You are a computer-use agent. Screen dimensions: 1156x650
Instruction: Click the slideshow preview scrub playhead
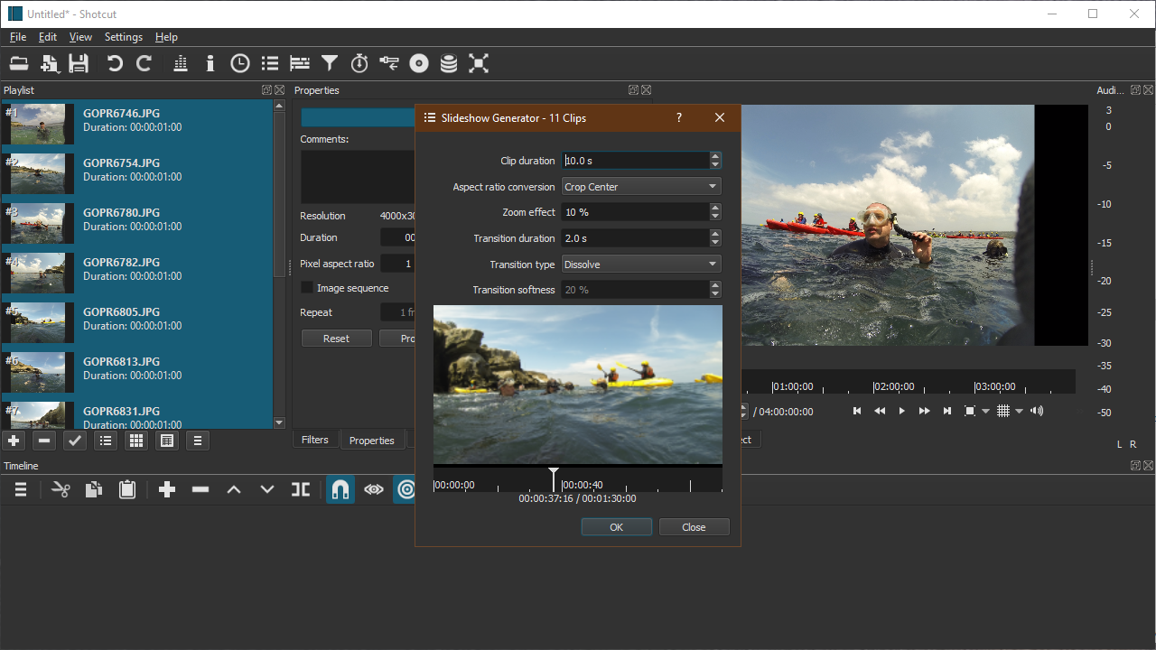coord(554,478)
